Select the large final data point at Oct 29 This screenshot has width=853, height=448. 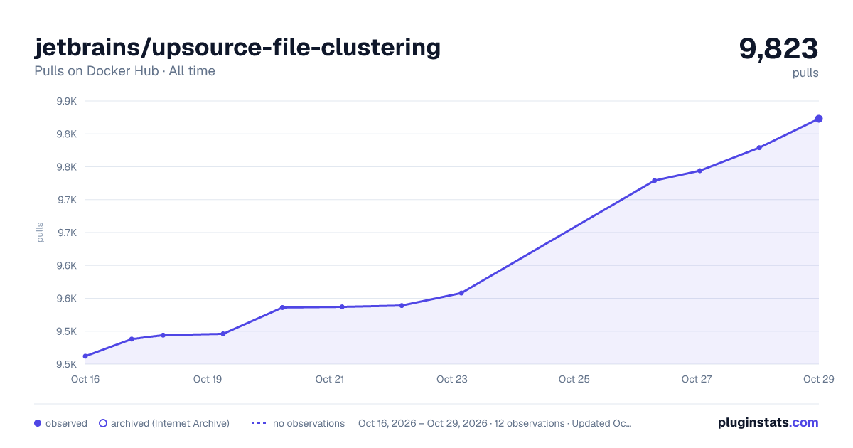(x=819, y=119)
